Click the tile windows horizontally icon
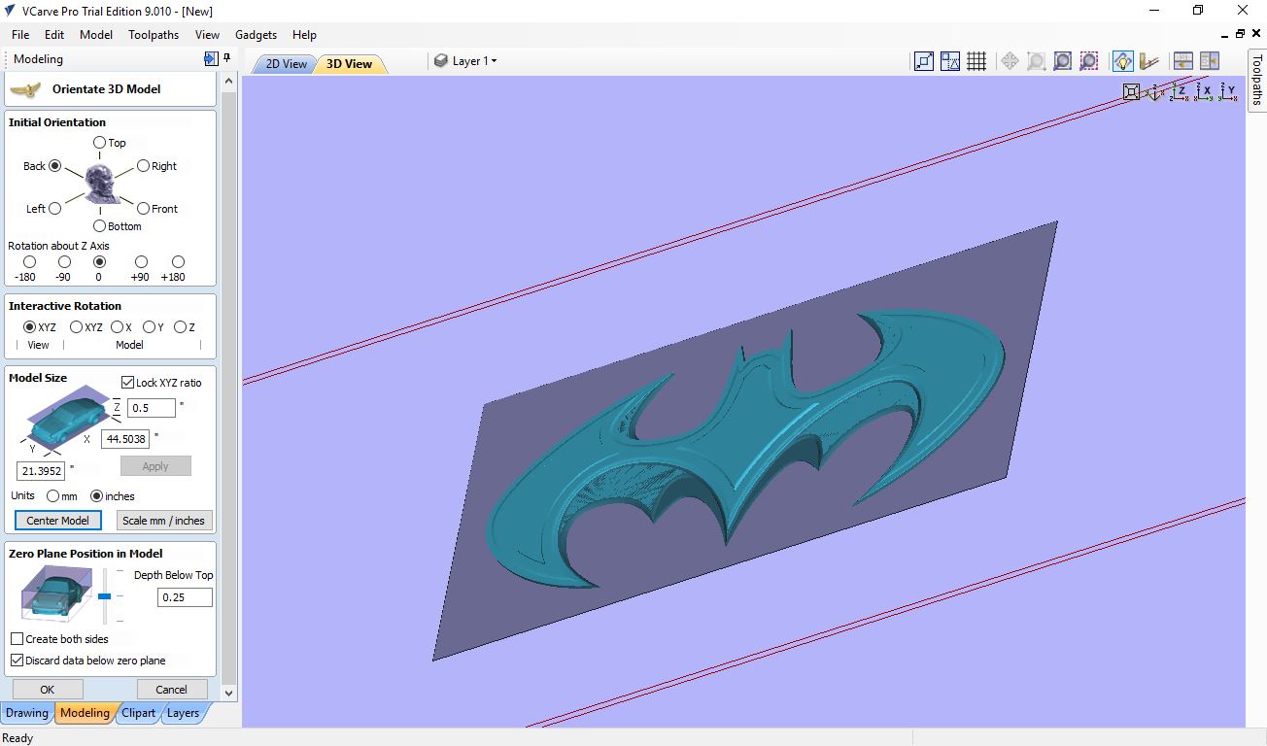Screen dimensions: 1267x746 point(1182,61)
